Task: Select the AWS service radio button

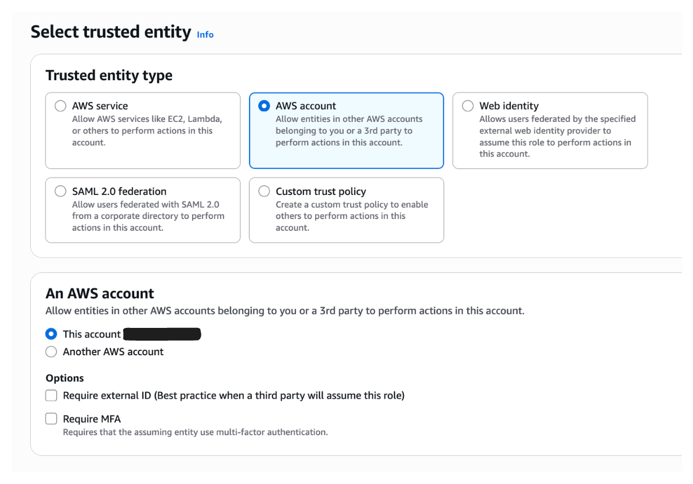Action: click(60, 106)
